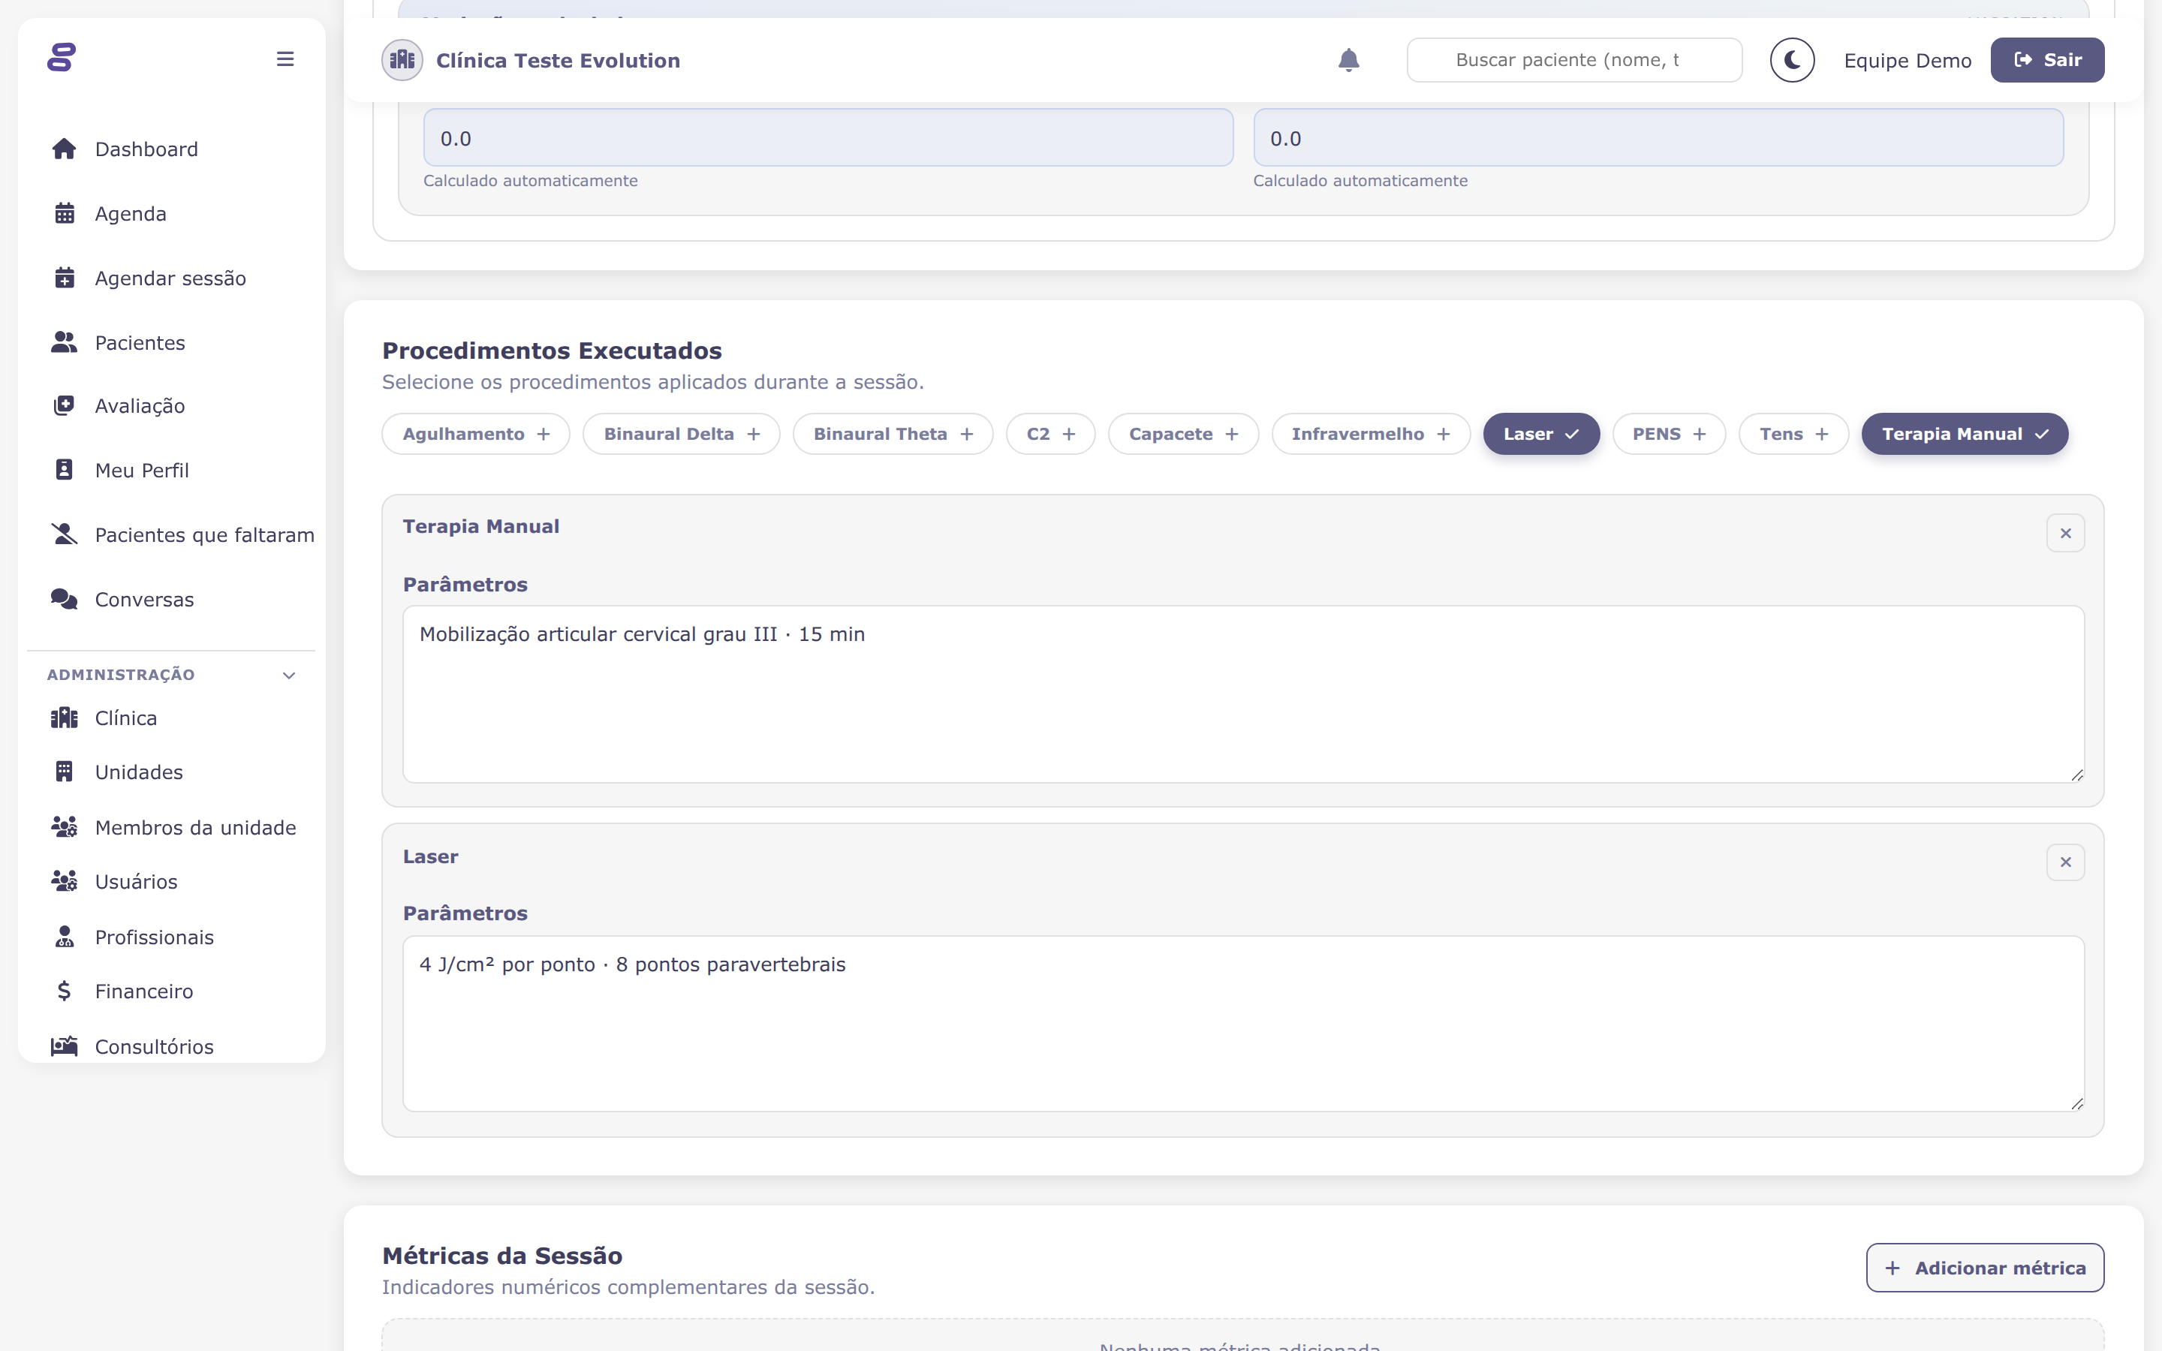Screen dimensions: 2162x1351
Task: Navigate to Pacientes
Action: click(140, 342)
